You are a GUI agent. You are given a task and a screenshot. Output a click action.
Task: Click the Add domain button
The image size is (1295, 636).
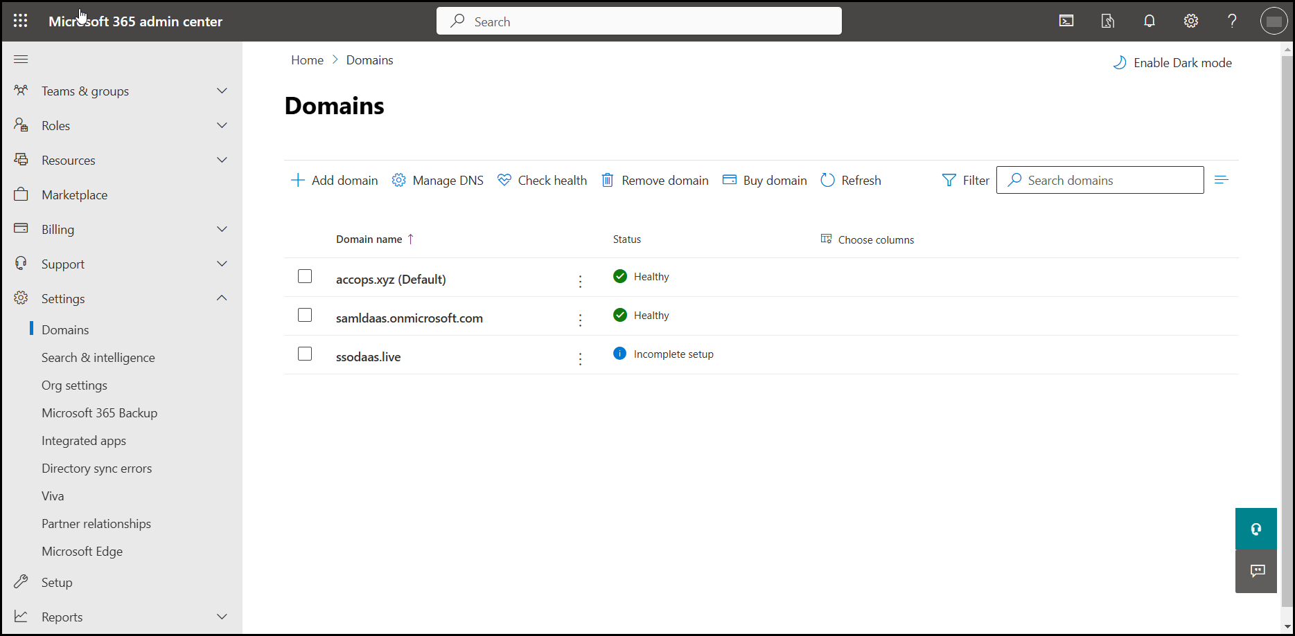(335, 181)
